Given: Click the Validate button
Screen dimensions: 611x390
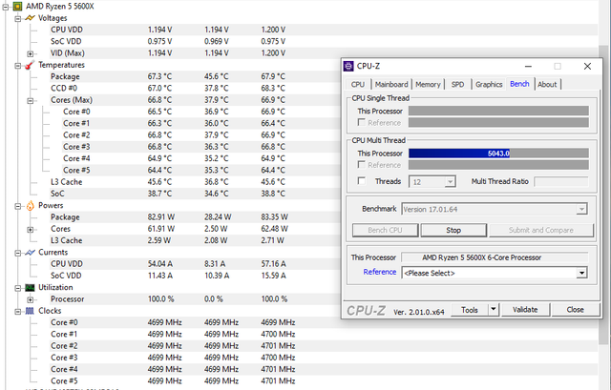Looking at the screenshot, I should pyautogui.click(x=525, y=310).
